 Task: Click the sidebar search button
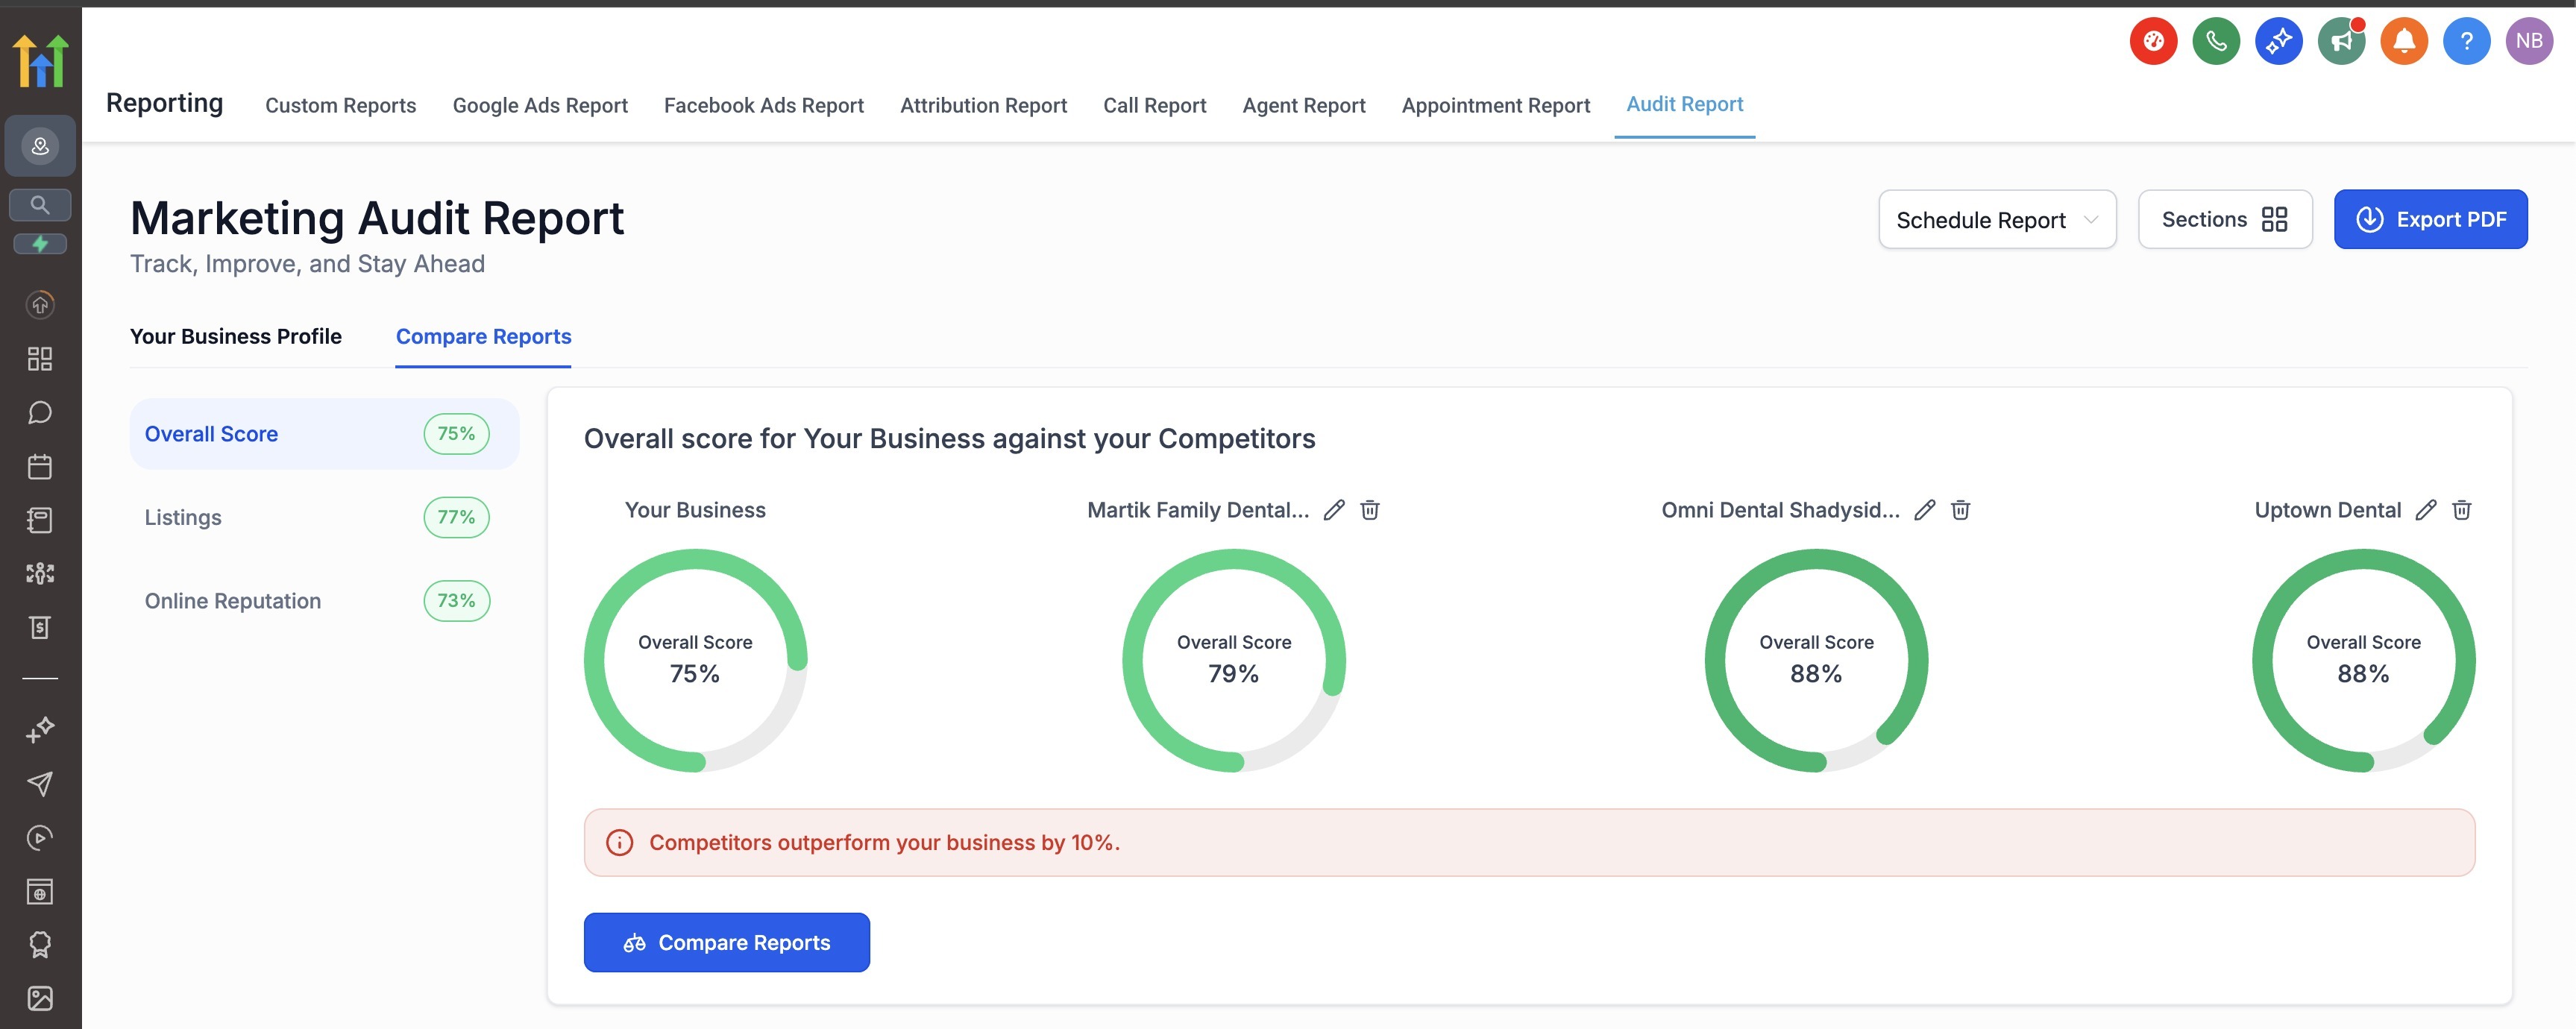pos(40,205)
